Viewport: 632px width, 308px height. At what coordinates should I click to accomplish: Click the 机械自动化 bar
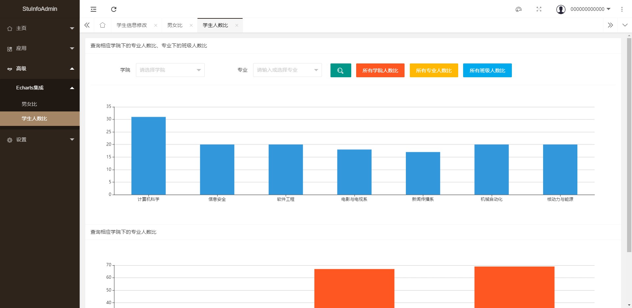pos(491,170)
